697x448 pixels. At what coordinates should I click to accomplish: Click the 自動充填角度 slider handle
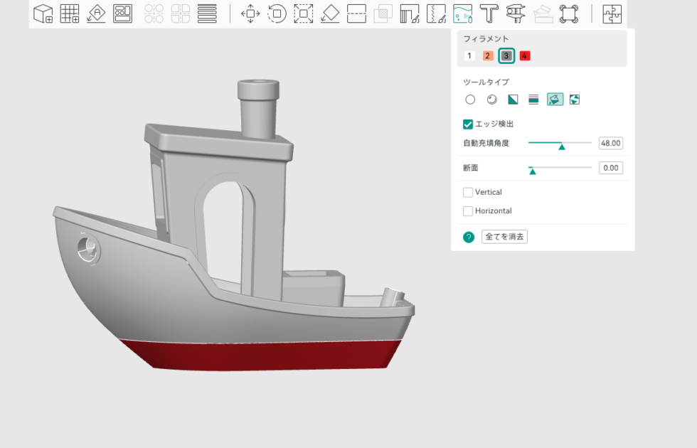562,146
